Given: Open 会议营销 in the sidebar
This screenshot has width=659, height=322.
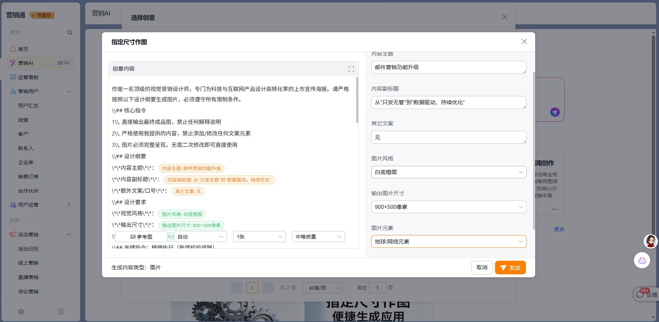Looking at the screenshot, I should [28, 292].
